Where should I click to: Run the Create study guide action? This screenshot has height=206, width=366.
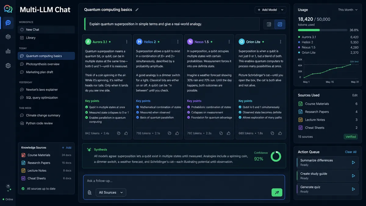(x=353, y=176)
